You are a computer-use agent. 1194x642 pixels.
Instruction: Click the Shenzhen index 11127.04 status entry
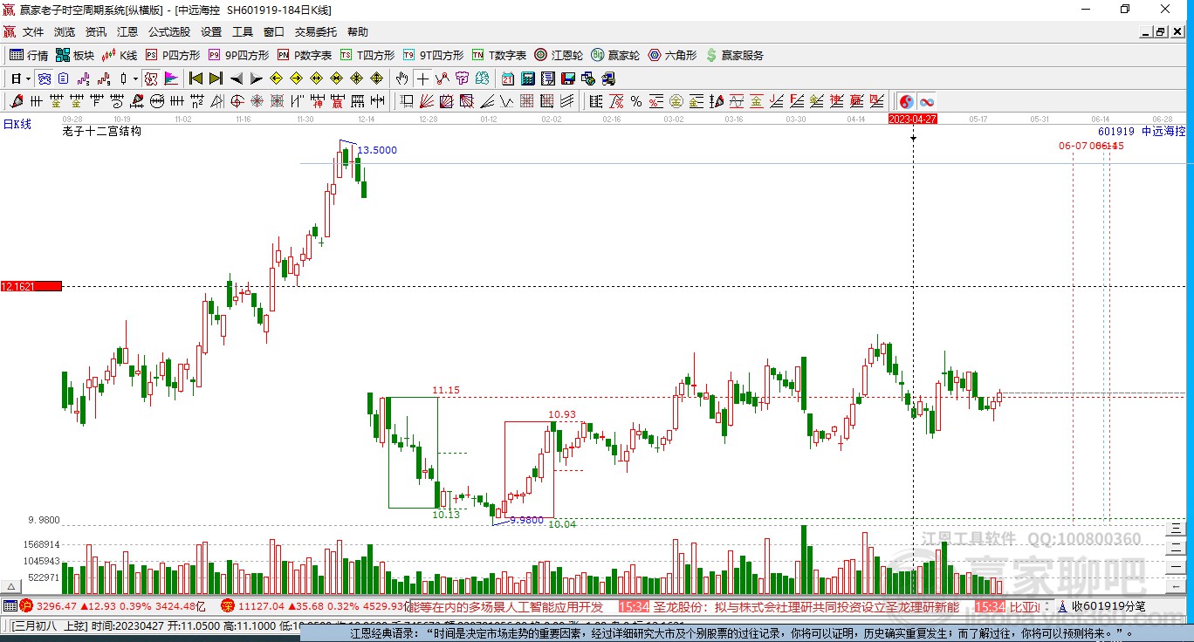click(315, 606)
